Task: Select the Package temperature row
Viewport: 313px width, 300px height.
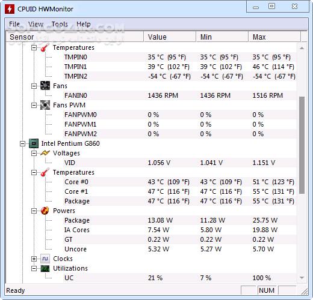Action: 180,201
